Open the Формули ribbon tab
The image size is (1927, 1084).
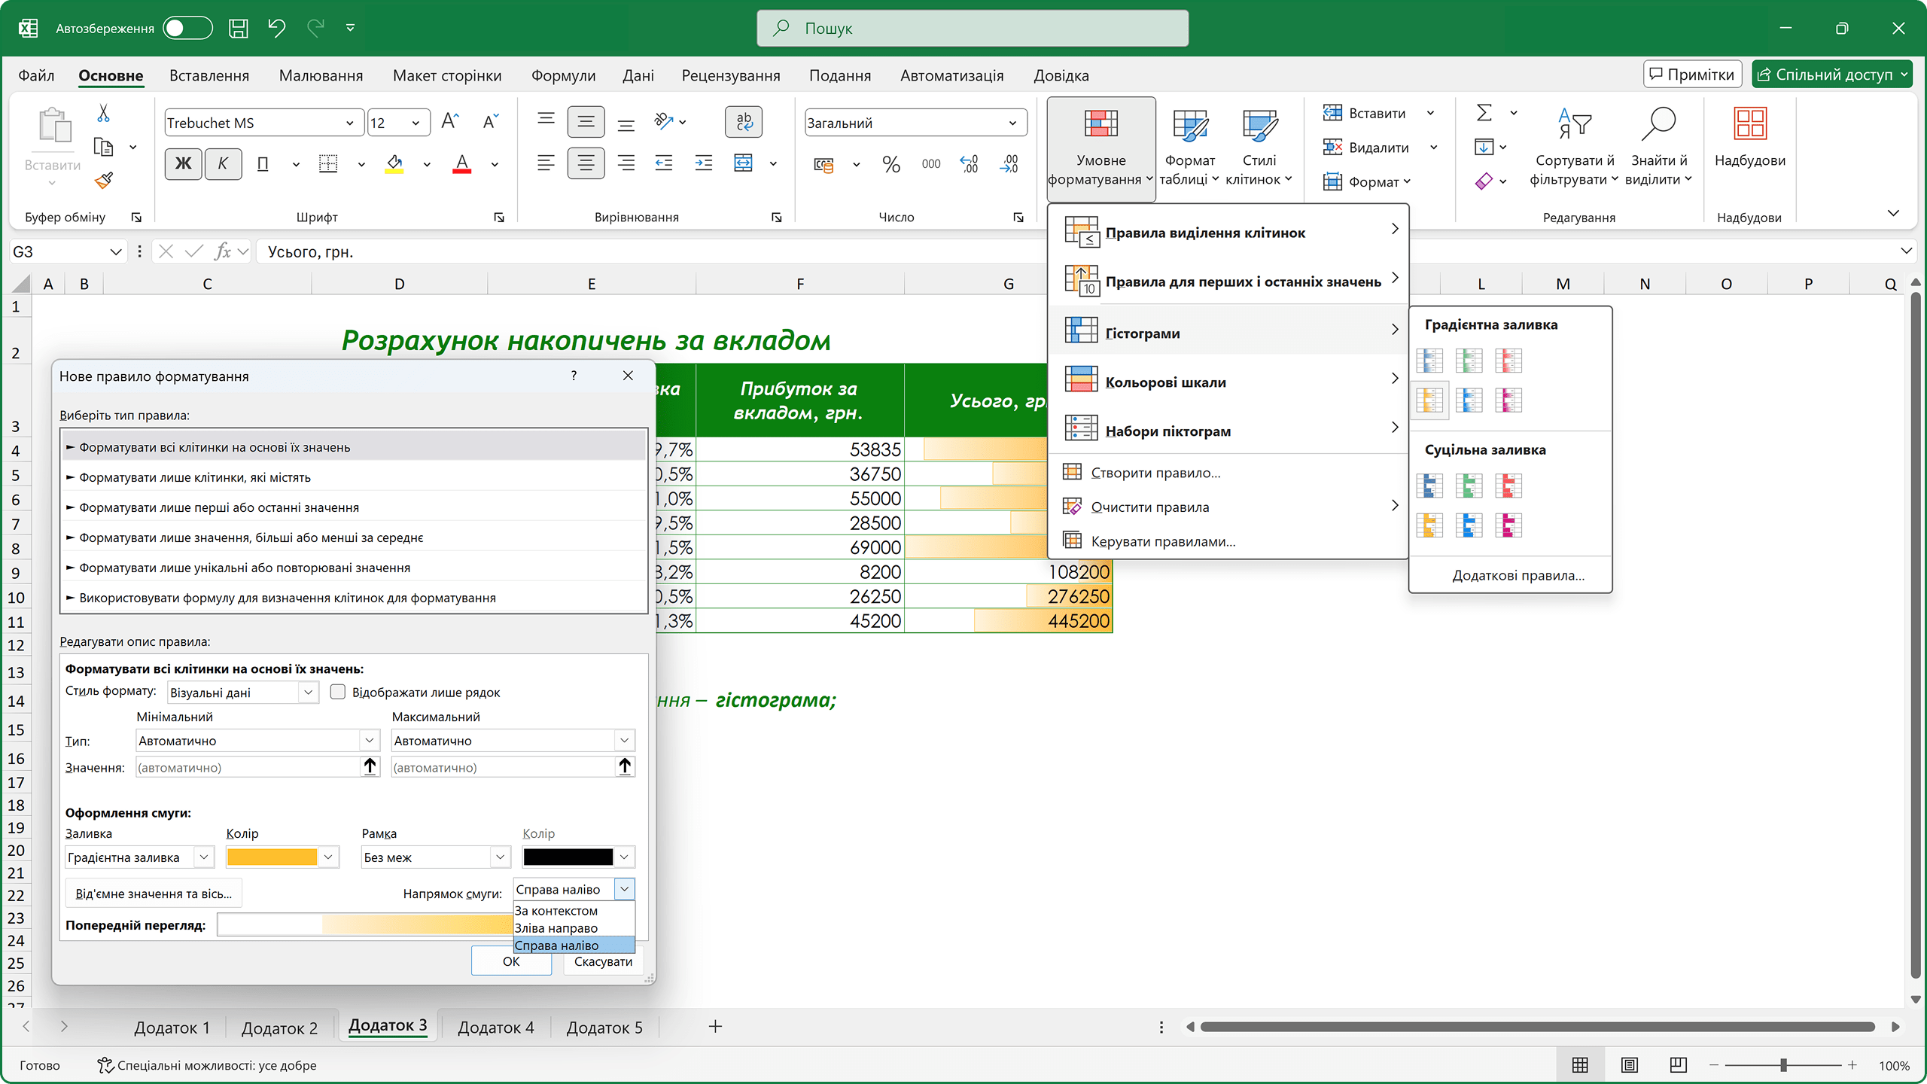click(563, 75)
